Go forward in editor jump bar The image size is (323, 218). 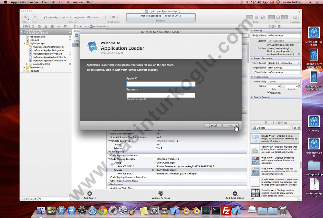click(x=86, y=26)
